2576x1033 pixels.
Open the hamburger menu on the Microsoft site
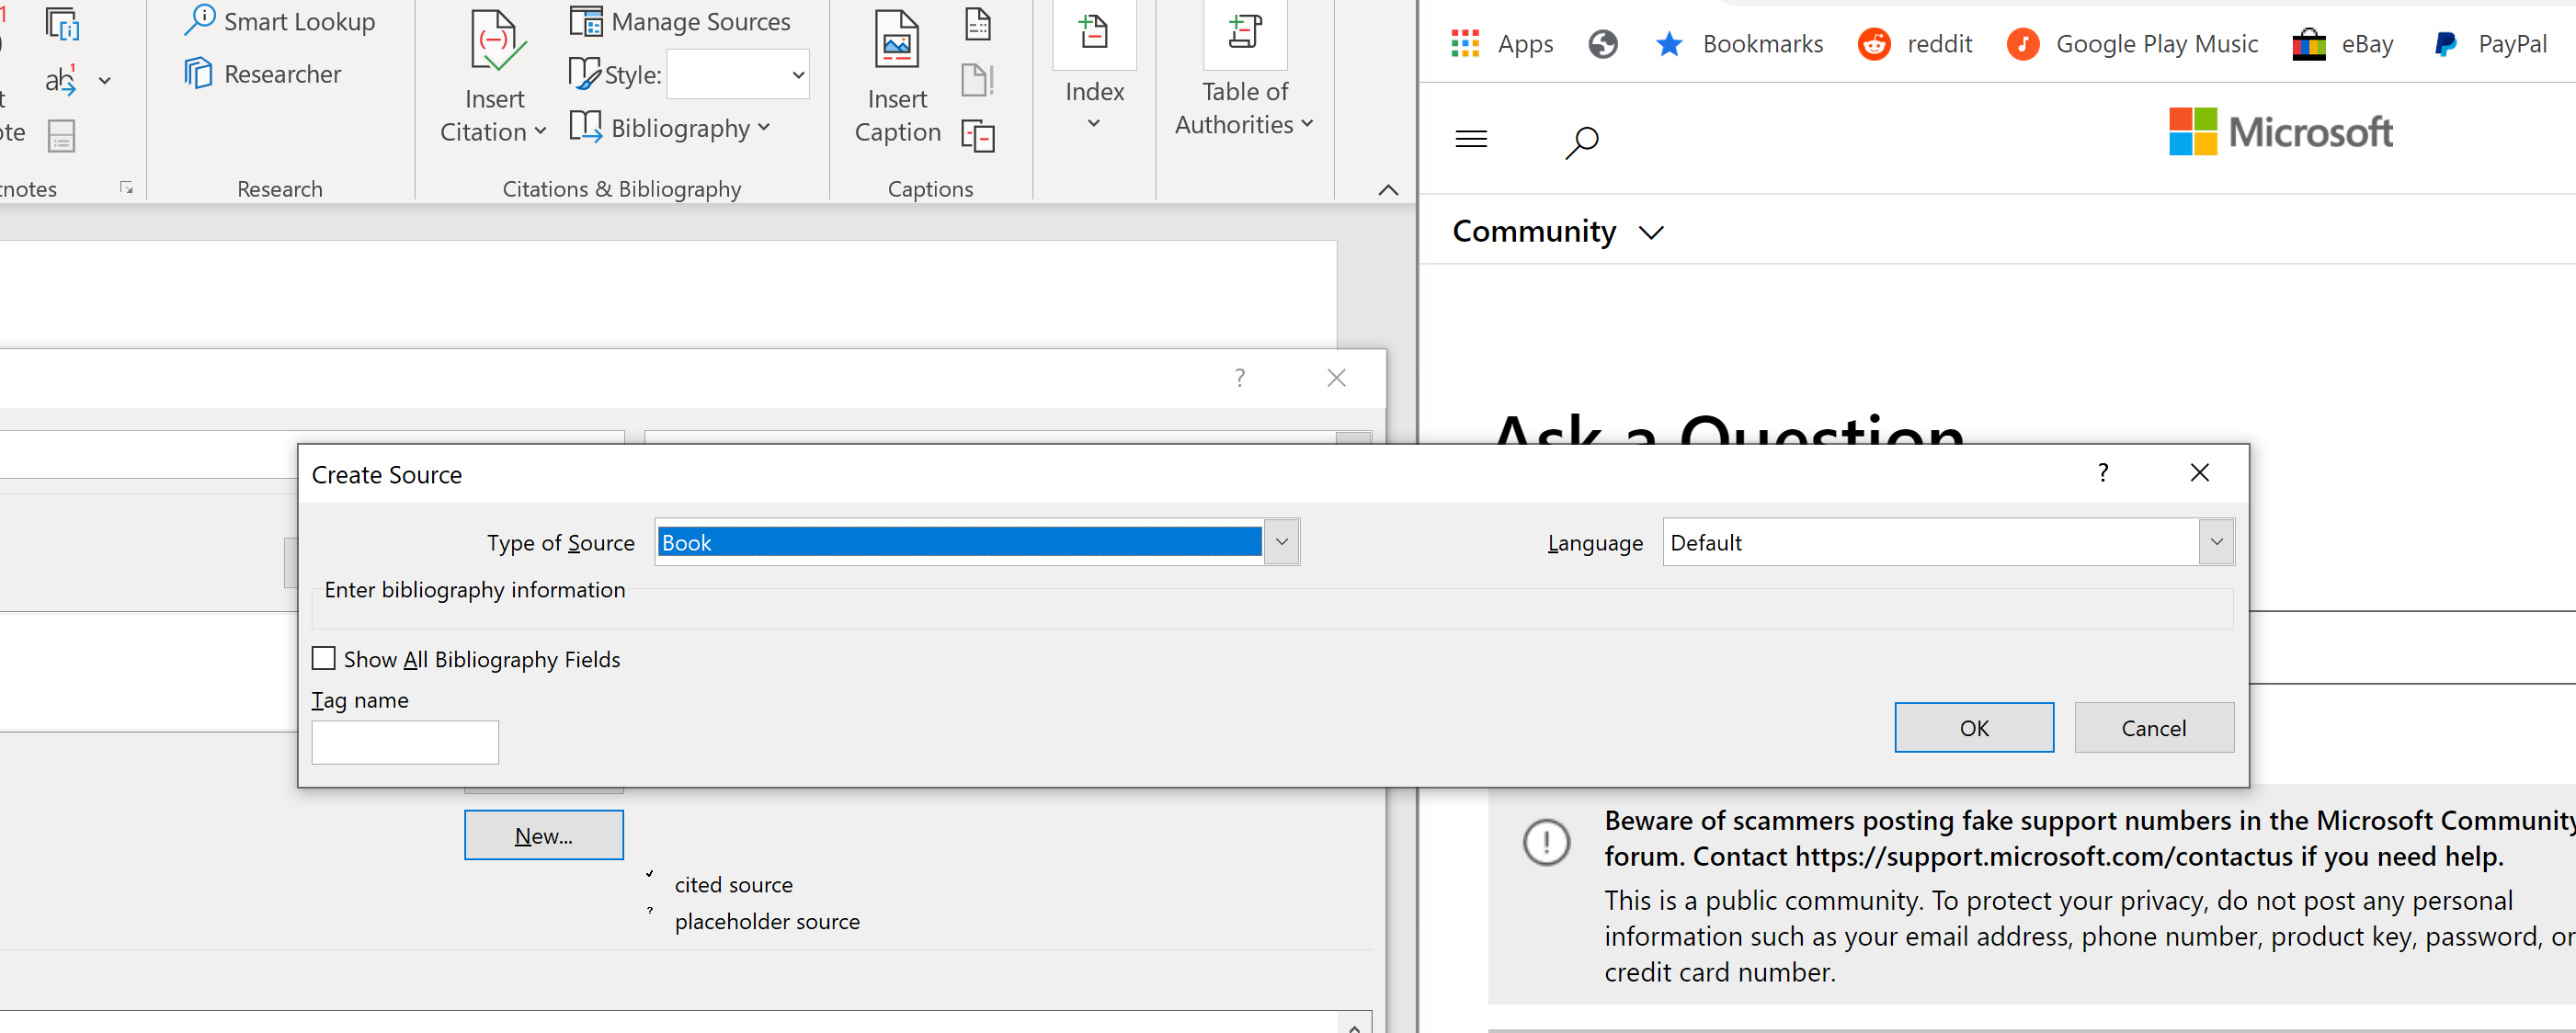point(1470,139)
